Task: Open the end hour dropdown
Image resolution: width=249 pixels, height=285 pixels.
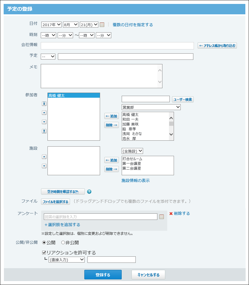Action: [x=87, y=35]
